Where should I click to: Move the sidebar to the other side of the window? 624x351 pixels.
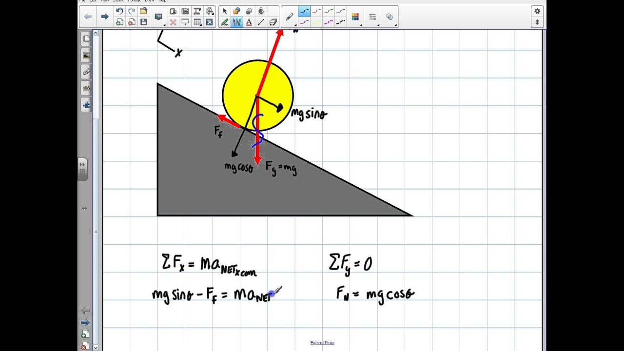coord(84,209)
